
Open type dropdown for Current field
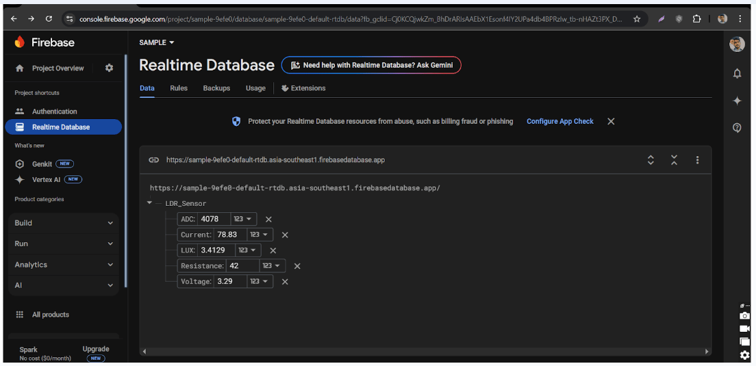pyautogui.click(x=260, y=235)
